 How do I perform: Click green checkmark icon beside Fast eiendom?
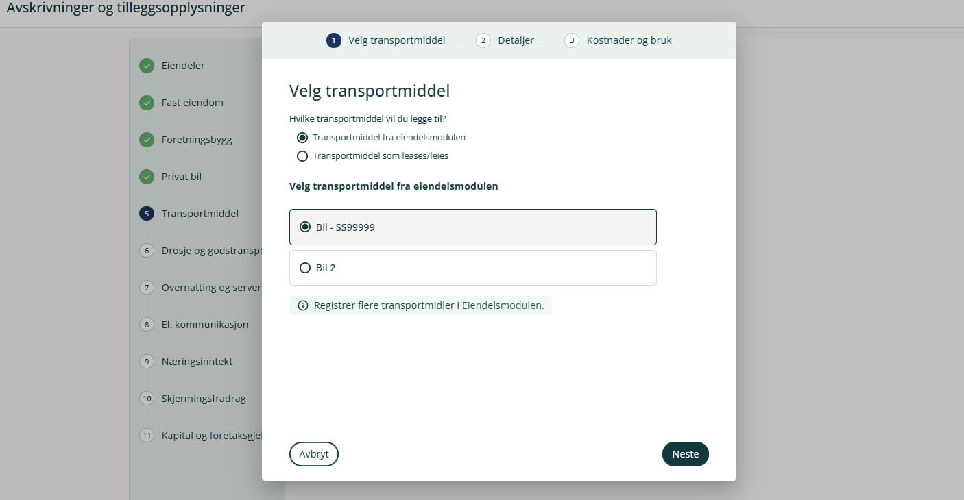click(x=147, y=103)
